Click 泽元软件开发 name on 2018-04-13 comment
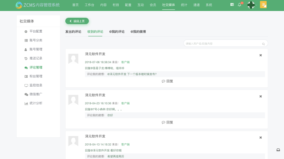This screenshot has width=284, height=159. click(95, 136)
